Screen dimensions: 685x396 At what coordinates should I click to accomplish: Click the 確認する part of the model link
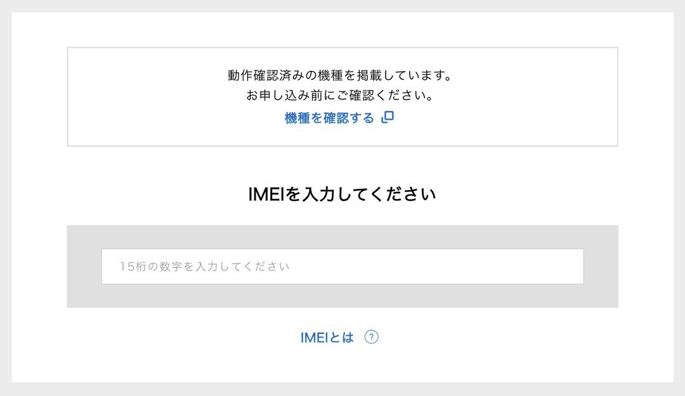pyautogui.click(x=349, y=118)
